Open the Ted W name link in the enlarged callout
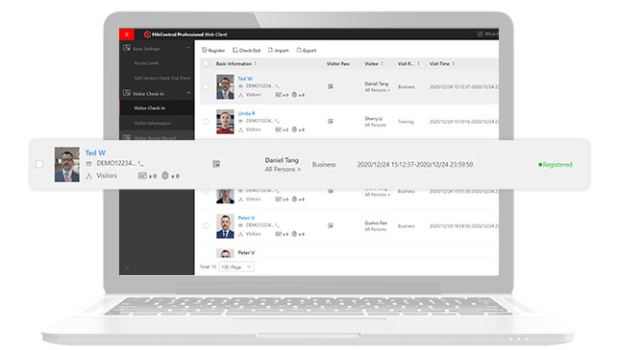This screenshot has height=350, width=617. pos(95,152)
